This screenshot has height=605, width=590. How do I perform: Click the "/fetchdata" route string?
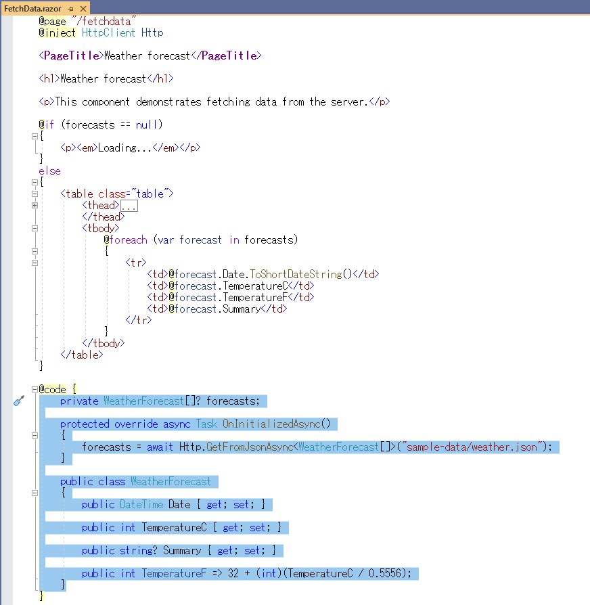104,21
